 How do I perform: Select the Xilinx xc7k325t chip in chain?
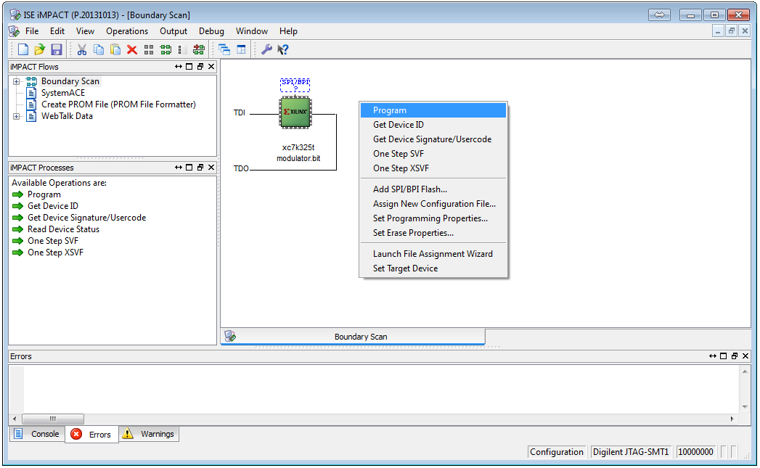pyautogui.click(x=295, y=112)
